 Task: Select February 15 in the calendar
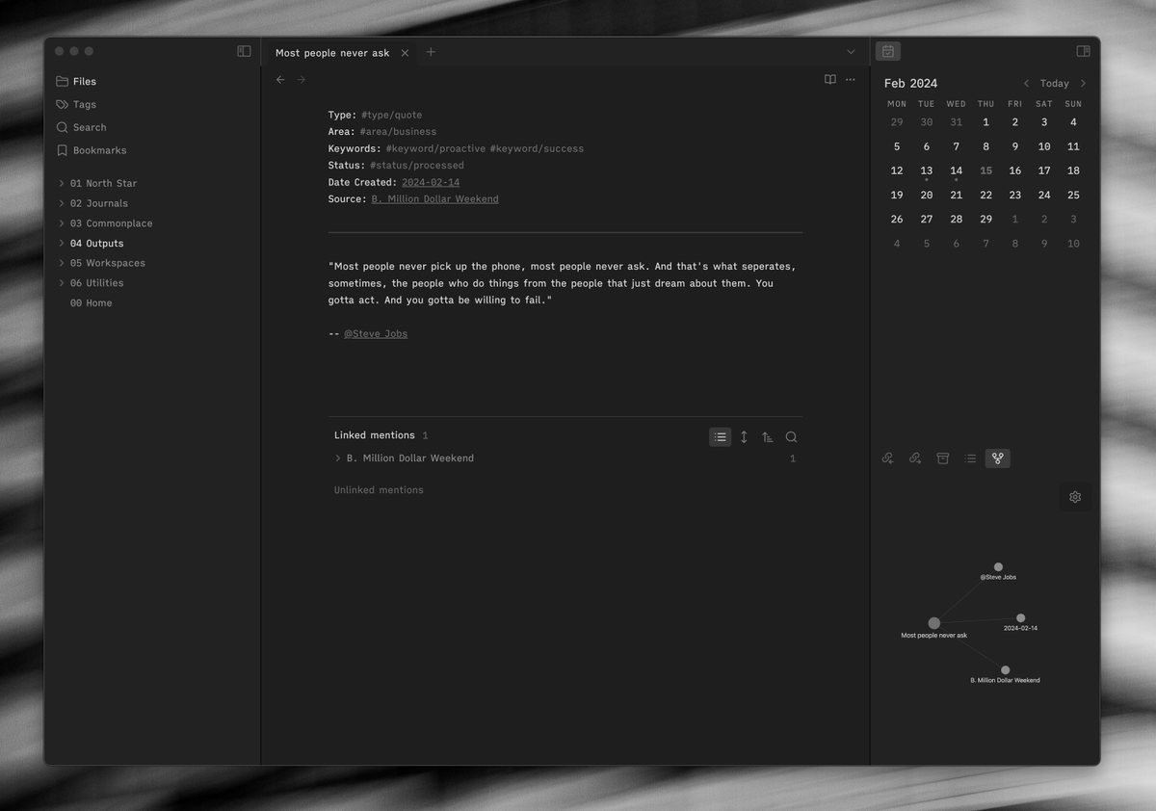[985, 170]
